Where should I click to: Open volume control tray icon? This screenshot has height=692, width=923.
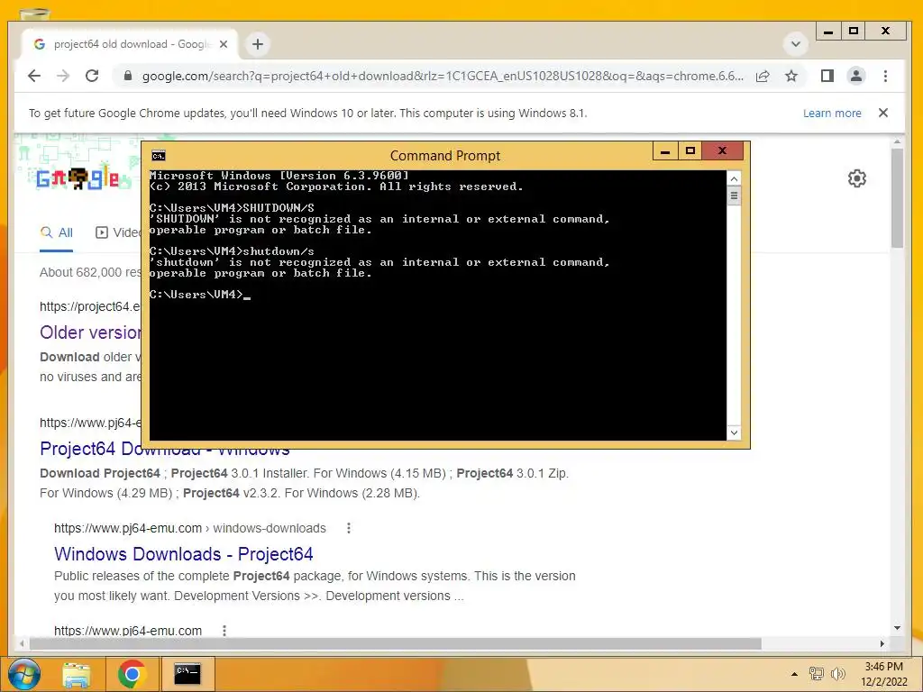(837, 674)
